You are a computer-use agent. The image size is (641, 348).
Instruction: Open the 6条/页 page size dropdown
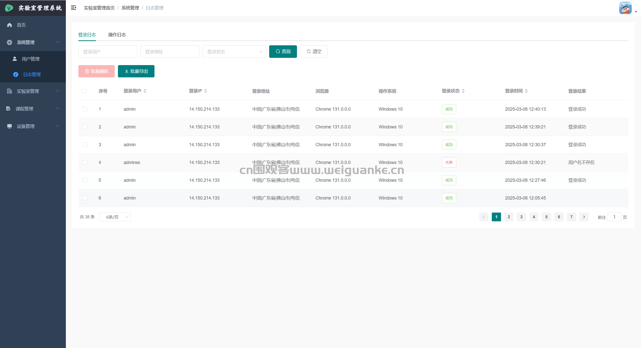[x=115, y=217]
